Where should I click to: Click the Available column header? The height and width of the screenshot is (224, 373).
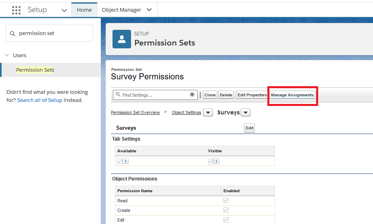click(127, 151)
